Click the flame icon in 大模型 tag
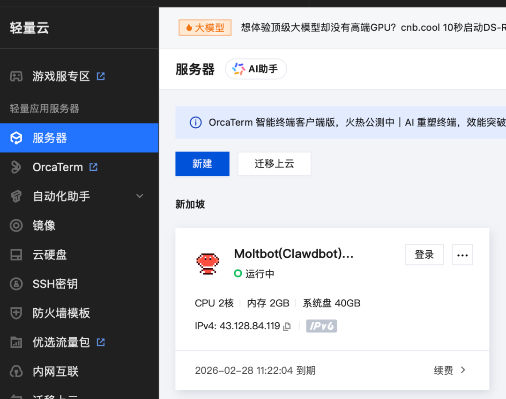 click(189, 28)
